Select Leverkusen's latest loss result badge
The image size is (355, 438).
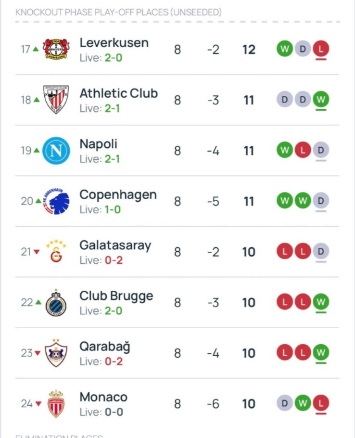pos(321,49)
